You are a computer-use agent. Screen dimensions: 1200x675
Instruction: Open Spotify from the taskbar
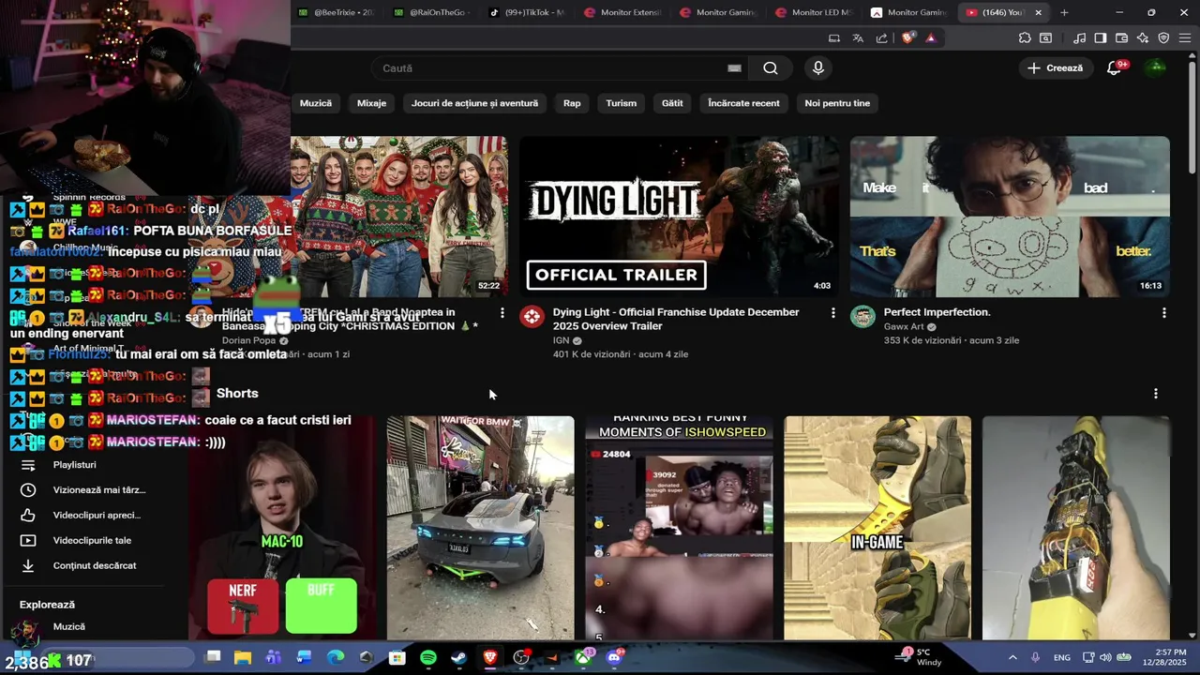point(428,658)
